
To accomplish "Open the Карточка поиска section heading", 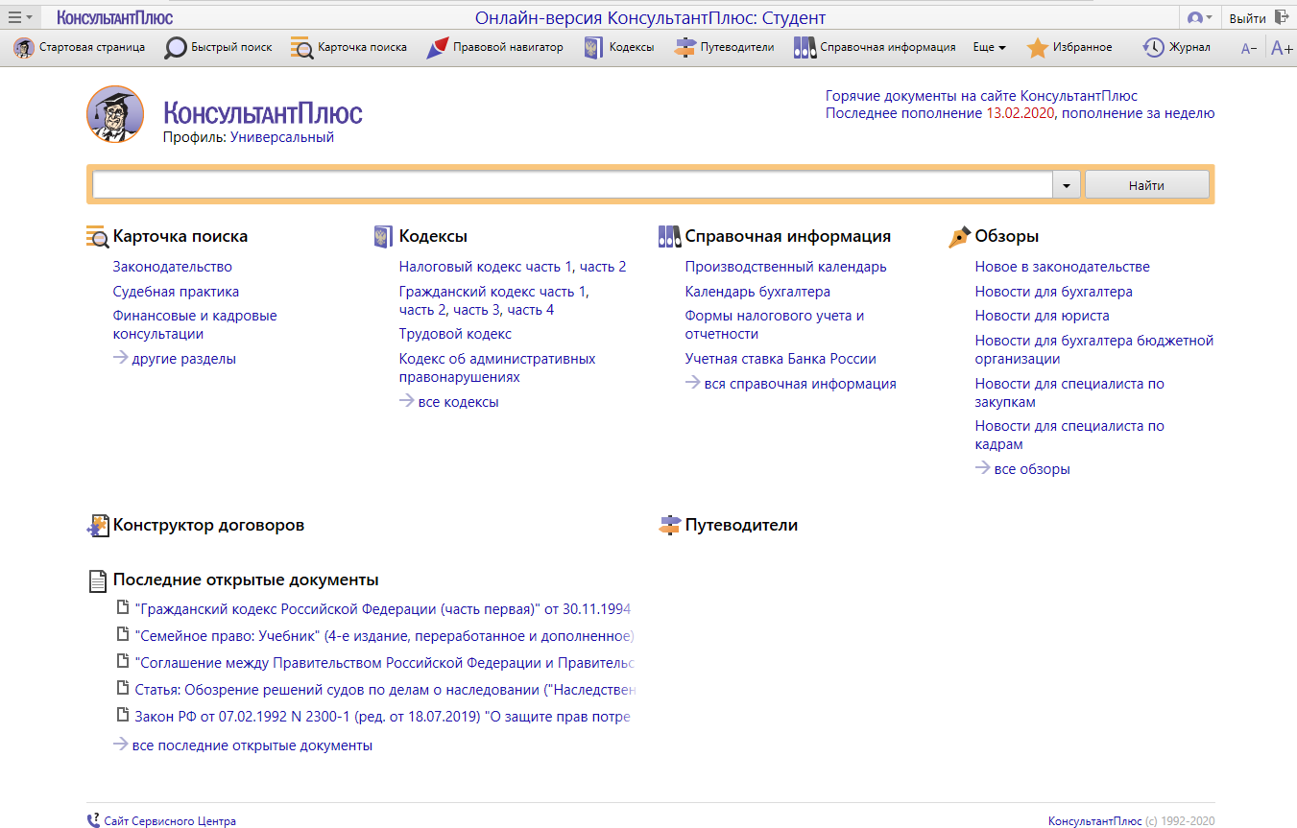I will tap(180, 237).
